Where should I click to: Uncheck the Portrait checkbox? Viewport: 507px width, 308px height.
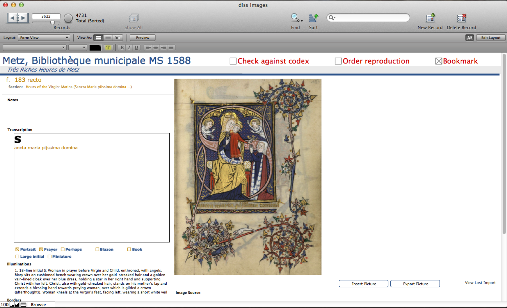coord(17,250)
